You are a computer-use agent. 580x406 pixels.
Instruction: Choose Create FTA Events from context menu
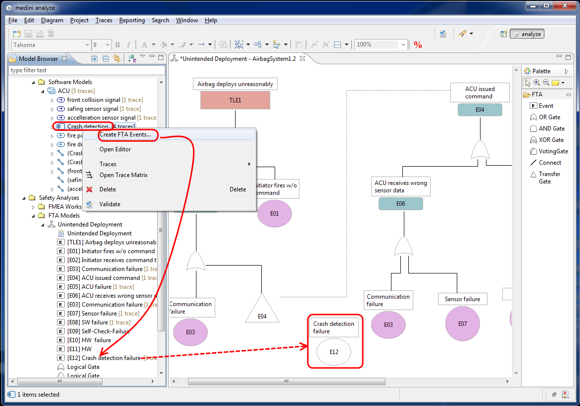[125, 135]
